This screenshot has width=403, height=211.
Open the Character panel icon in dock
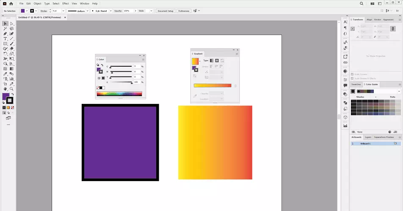point(345,22)
